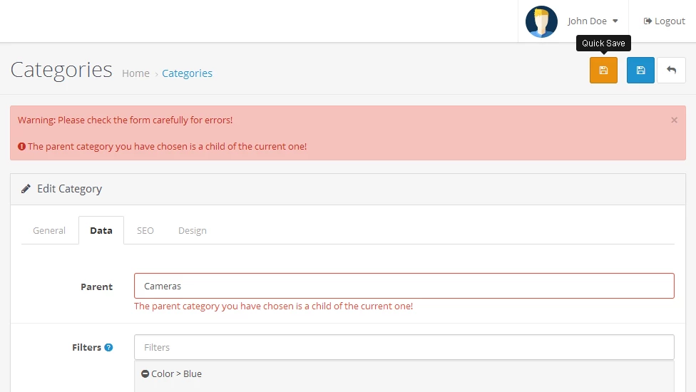This screenshot has width=696, height=392.
Task: Switch to the General tab
Action: pyautogui.click(x=49, y=231)
